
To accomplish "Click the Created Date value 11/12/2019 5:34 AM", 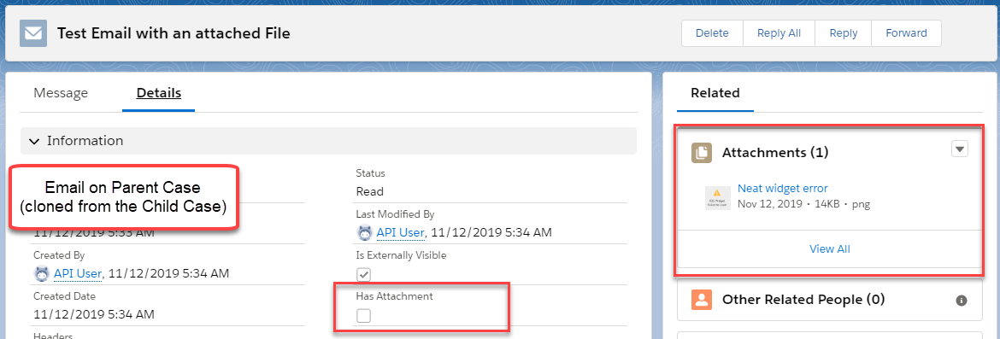I will point(93,314).
